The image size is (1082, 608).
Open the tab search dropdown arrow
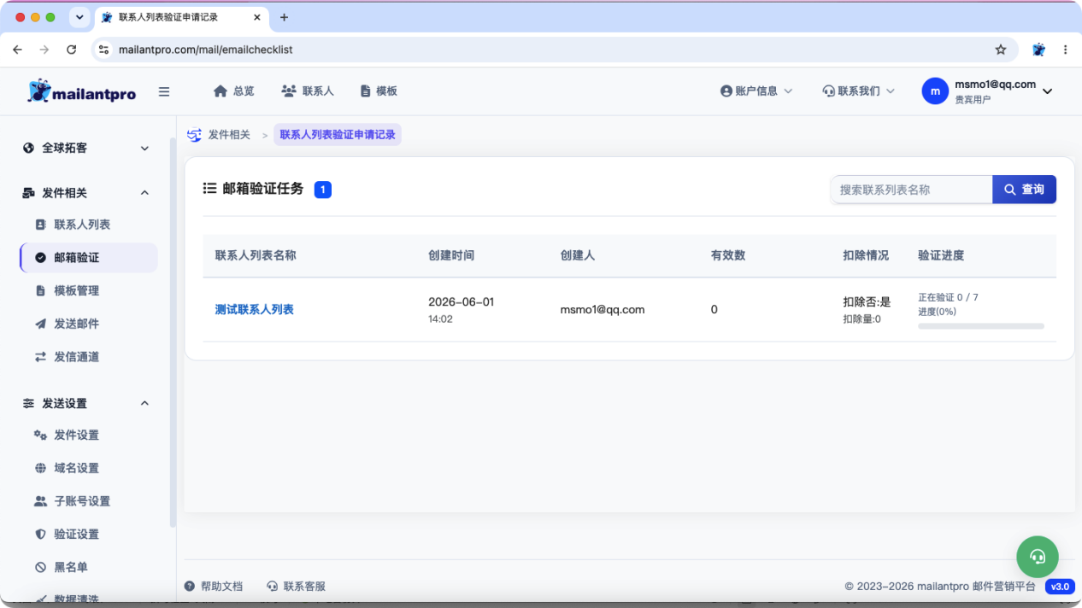click(79, 17)
